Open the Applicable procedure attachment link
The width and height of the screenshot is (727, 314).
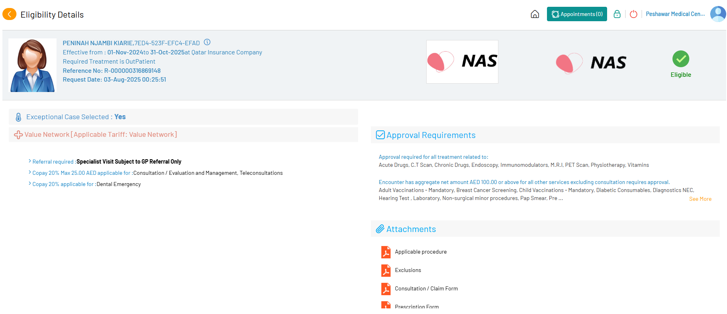[x=421, y=252]
